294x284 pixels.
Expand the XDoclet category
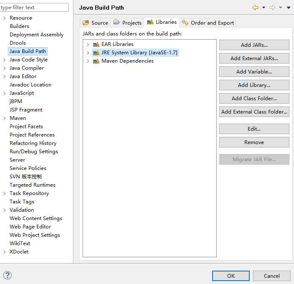[x=5, y=252]
